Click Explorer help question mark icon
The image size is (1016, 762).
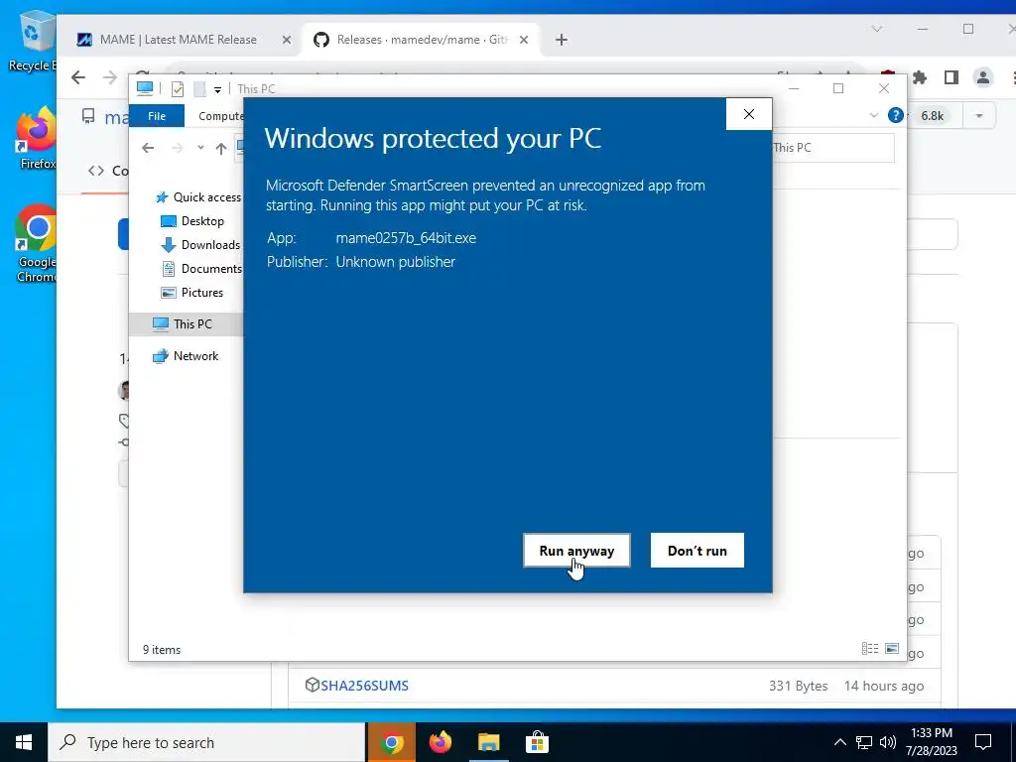[x=896, y=115]
